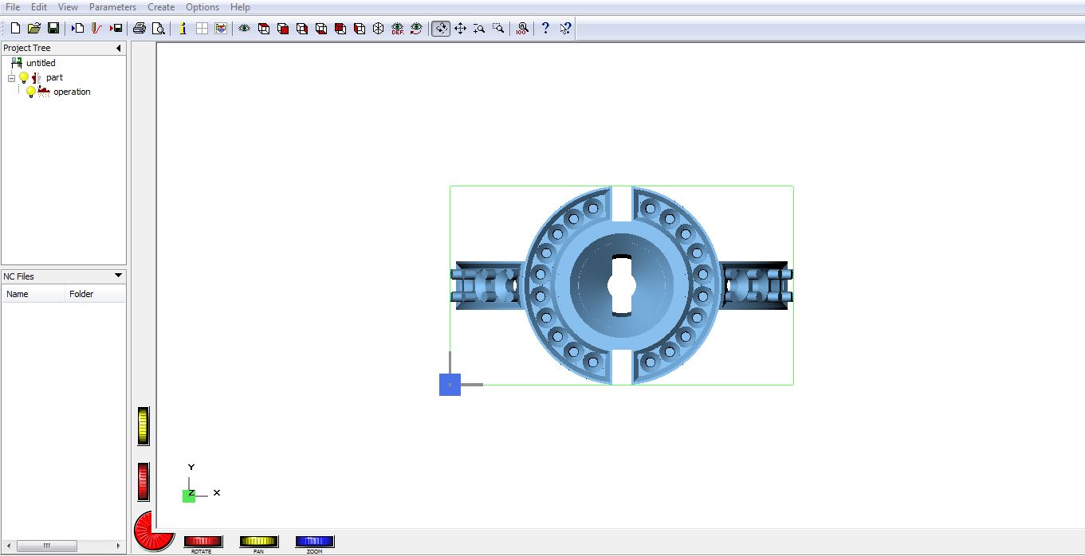
Task: Toggle the operation visibility light bulb
Action: tap(30, 92)
